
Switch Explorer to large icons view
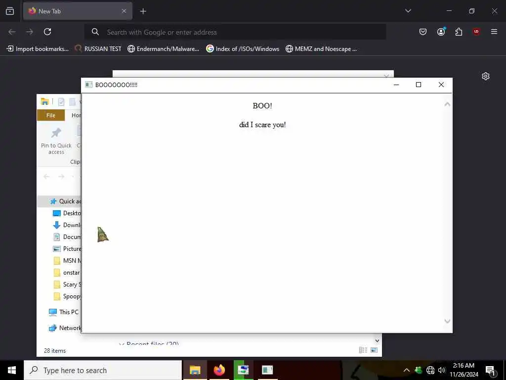tap(374, 350)
